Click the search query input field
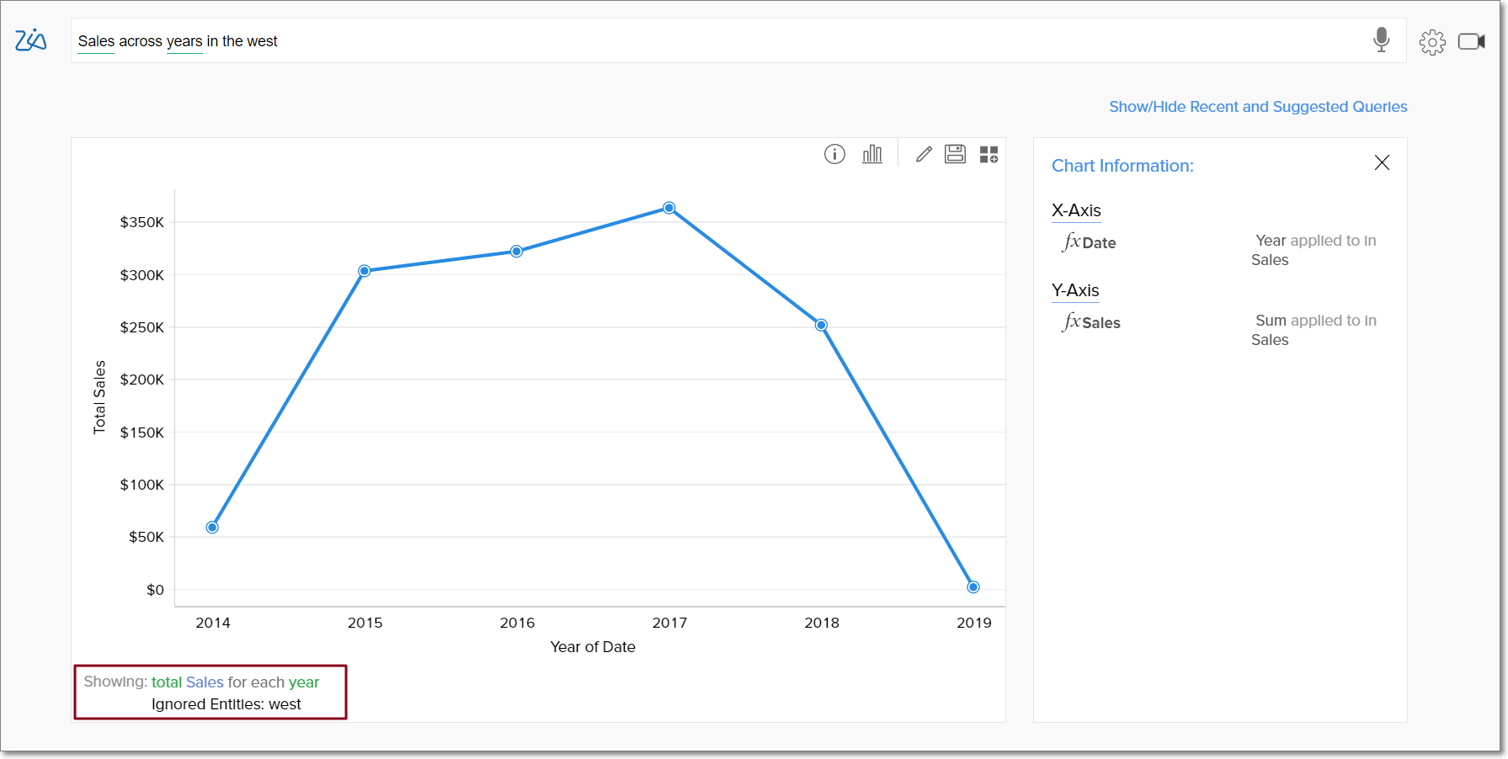Viewport: 1508px width, 759px height. (x=716, y=41)
